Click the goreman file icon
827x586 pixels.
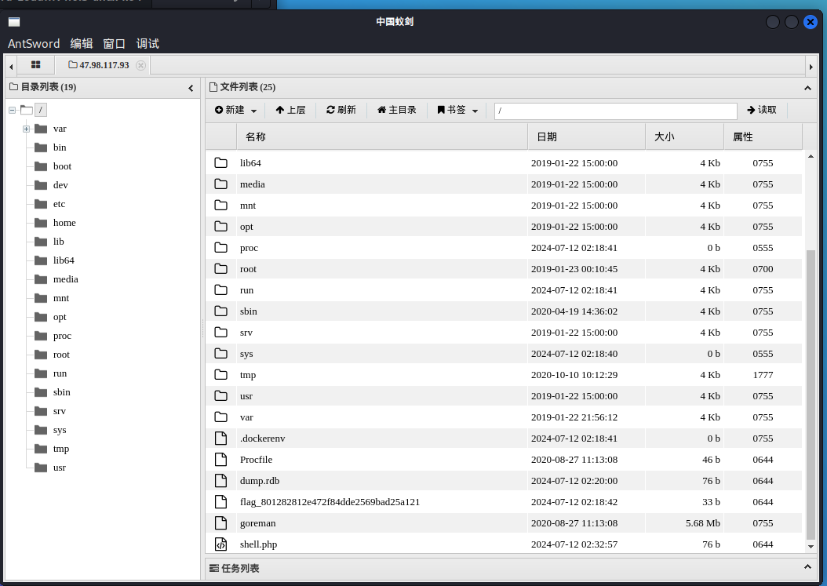point(221,523)
